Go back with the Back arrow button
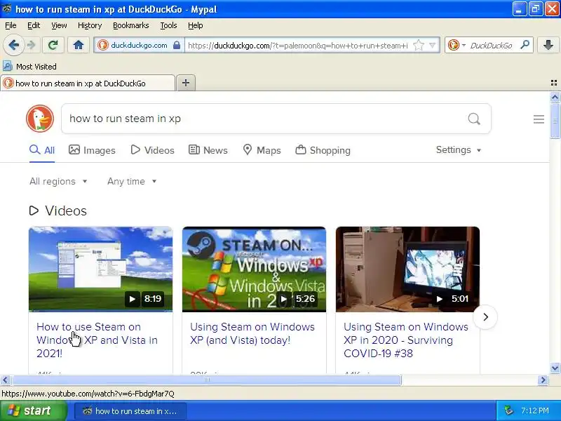 click(13, 45)
